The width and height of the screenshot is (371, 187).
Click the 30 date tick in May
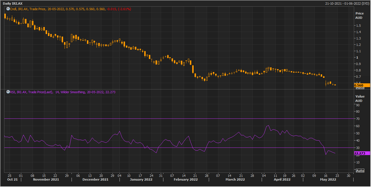click(349, 176)
